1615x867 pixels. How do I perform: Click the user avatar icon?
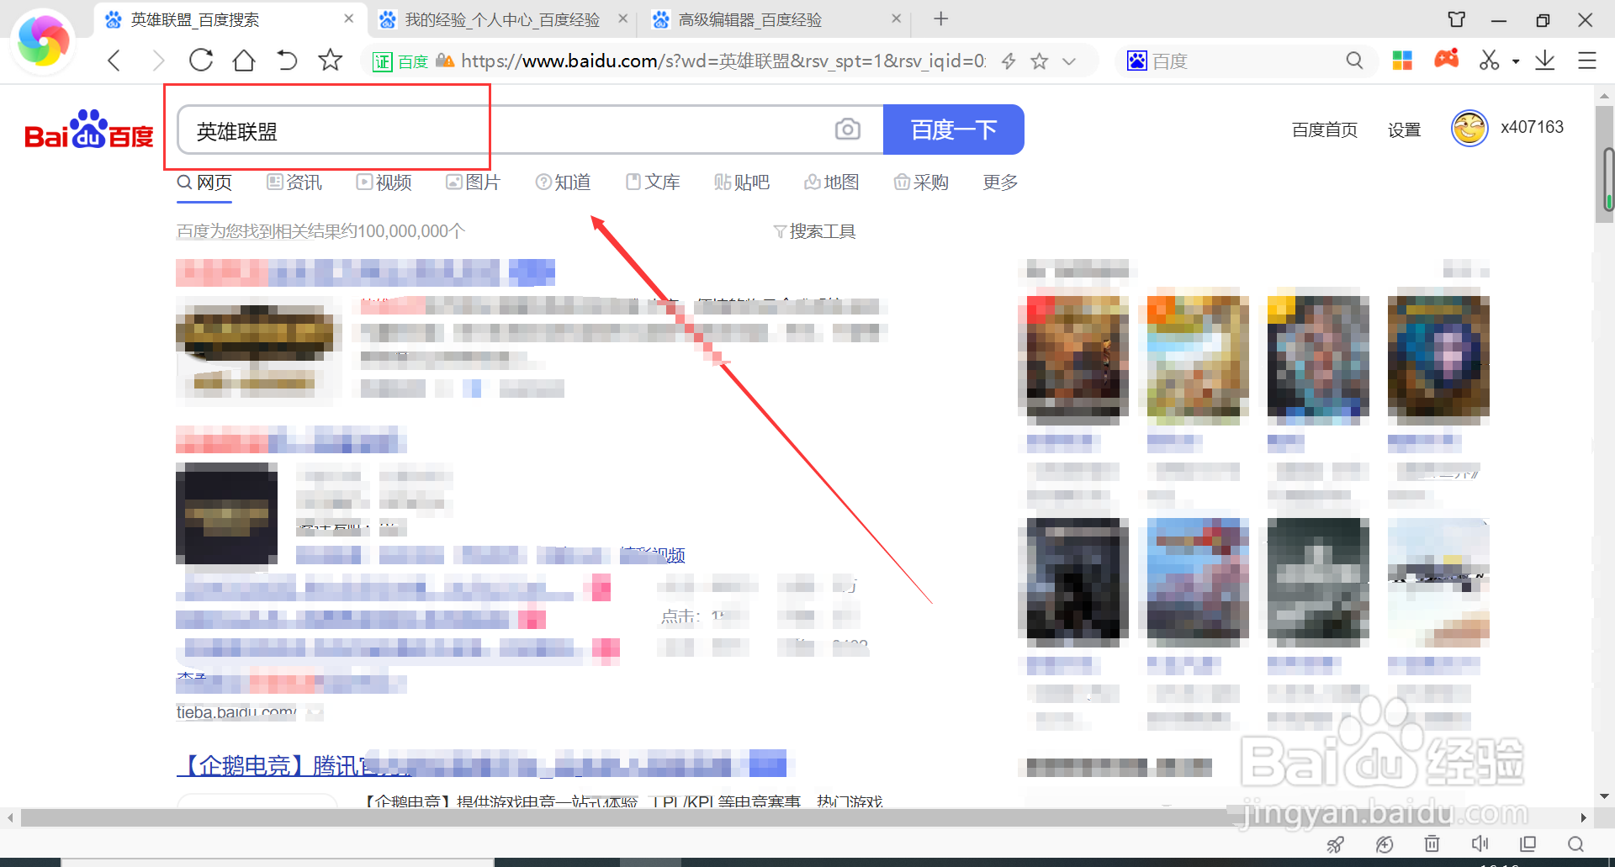[1469, 128]
